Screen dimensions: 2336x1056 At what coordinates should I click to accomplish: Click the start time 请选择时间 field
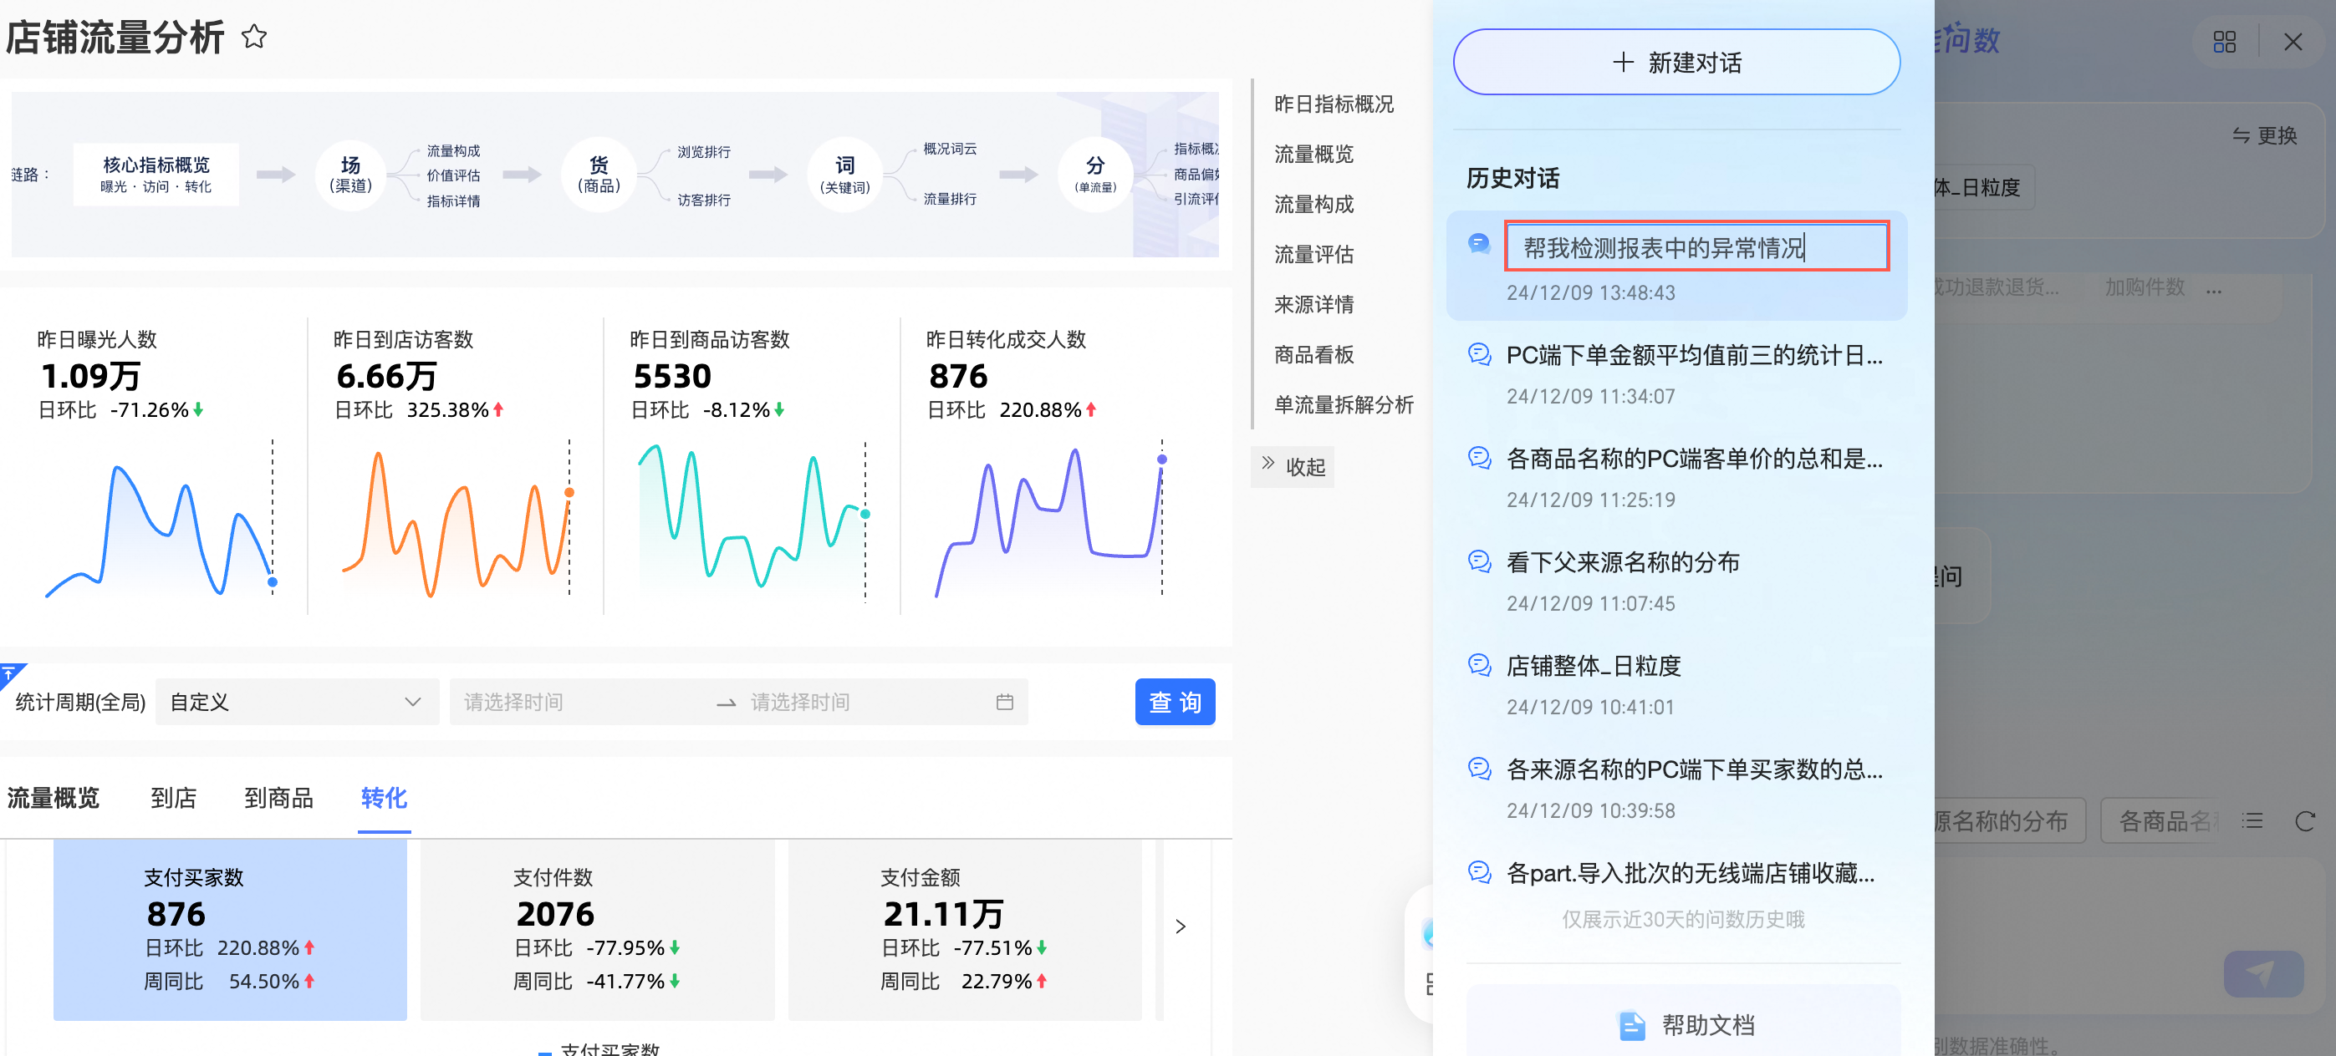click(580, 702)
